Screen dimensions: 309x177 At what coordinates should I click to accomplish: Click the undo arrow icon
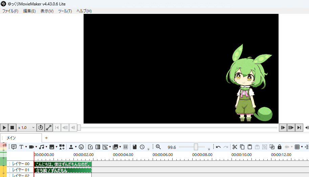click(x=218, y=147)
